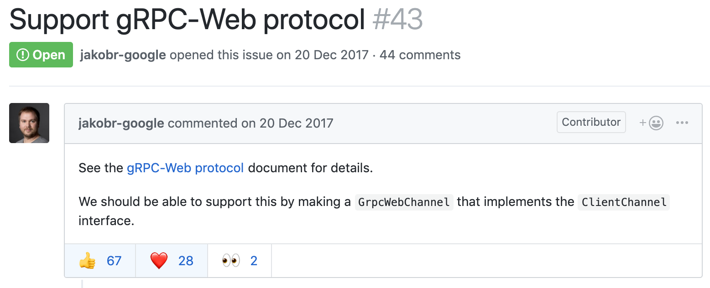710x288 pixels.
Task: Click the '44 comments' count text
Action: (x=420, y=55)
